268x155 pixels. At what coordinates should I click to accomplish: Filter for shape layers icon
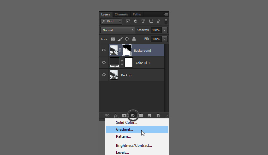point(151,21)
